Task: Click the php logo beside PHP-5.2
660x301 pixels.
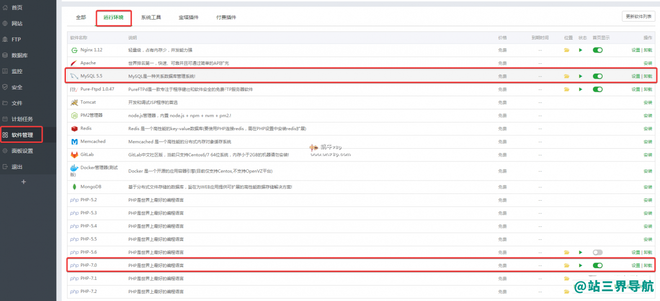Action: (x=74, y=200)
